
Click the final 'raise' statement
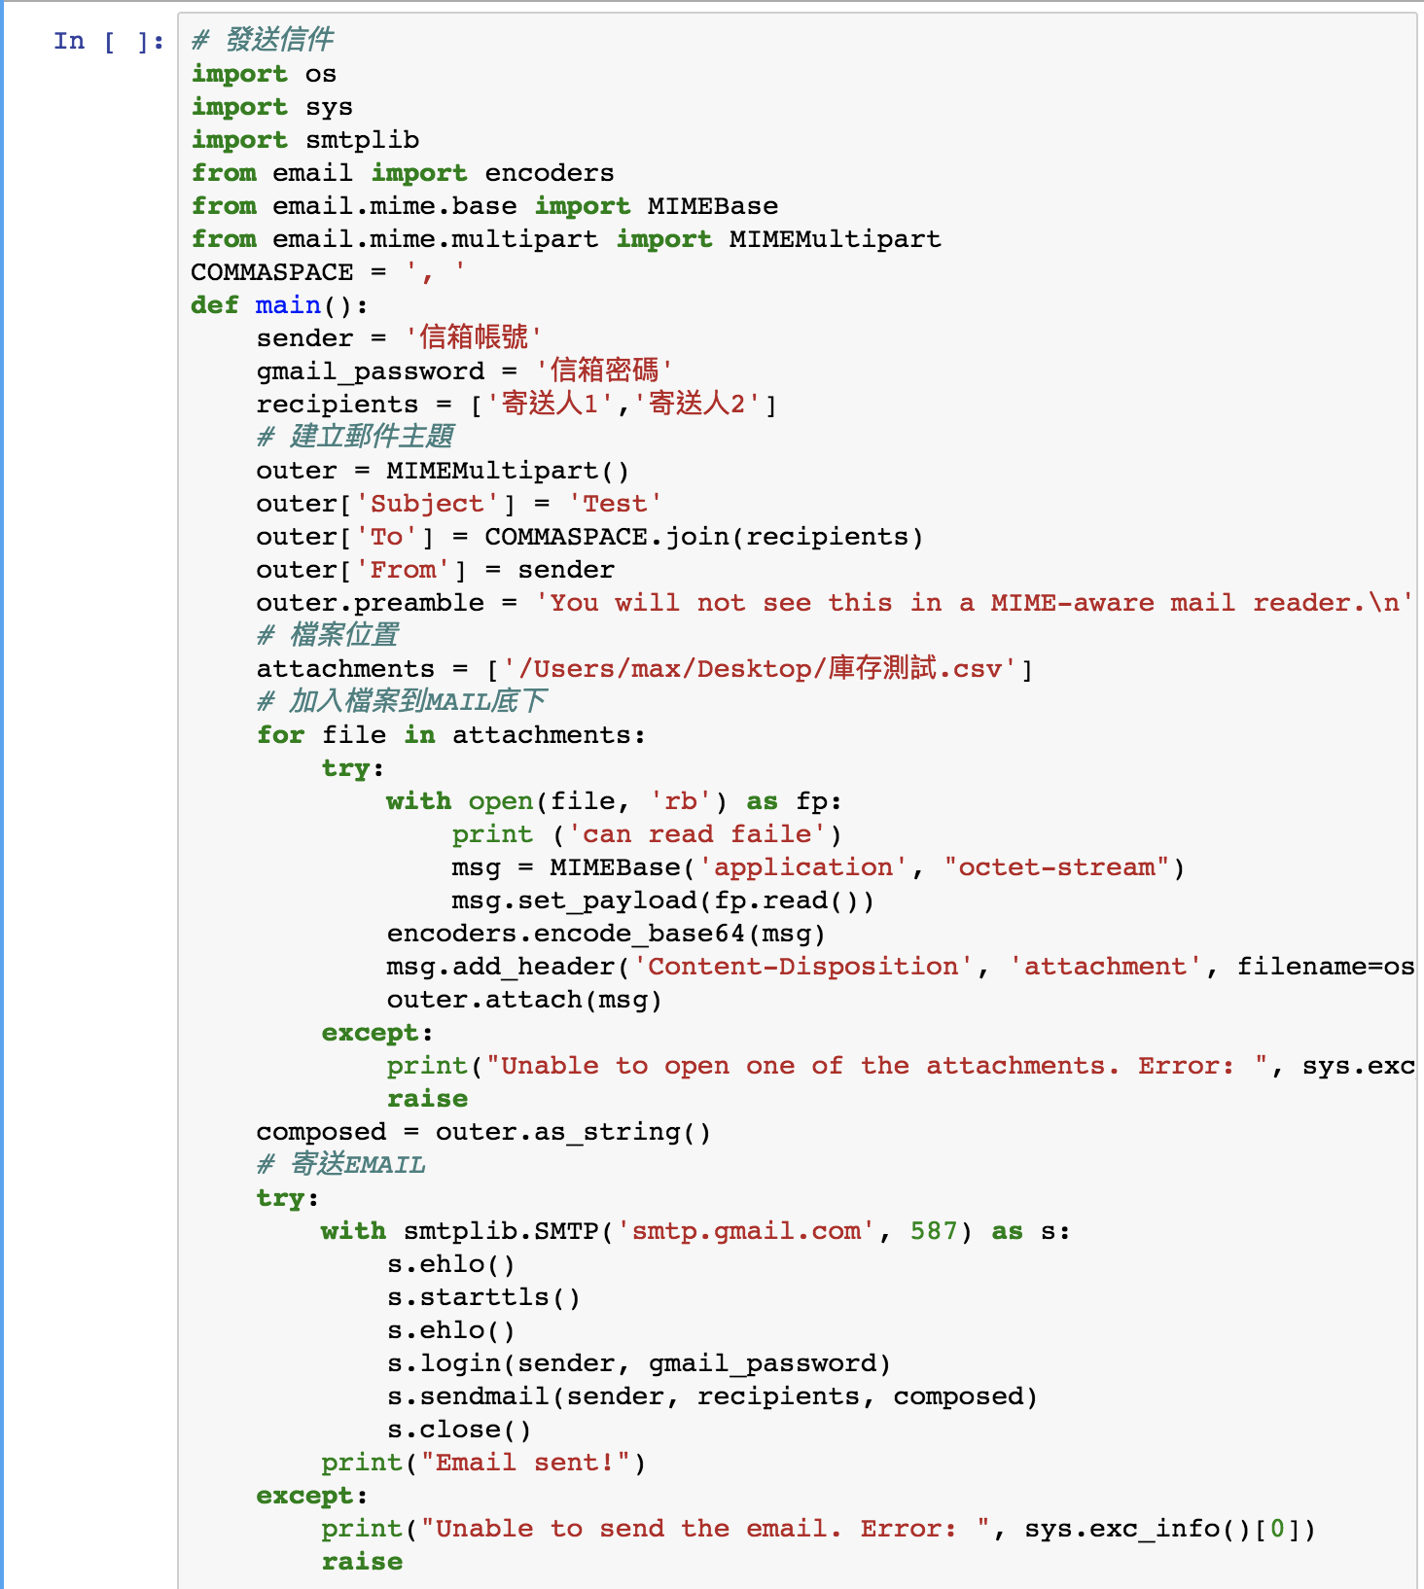pos(362,1562)
